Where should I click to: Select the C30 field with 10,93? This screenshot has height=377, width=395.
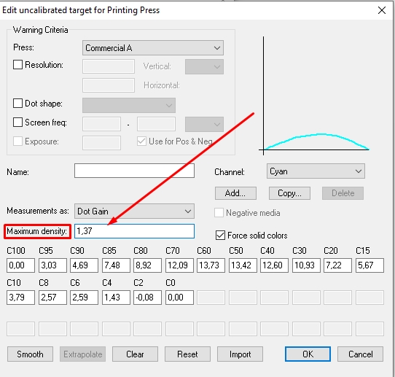click(306, 265)
